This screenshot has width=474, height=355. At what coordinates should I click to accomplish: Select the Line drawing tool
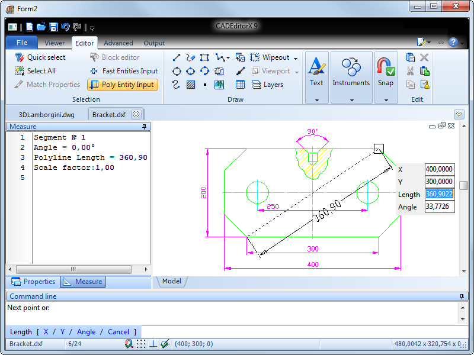[177, 57]
